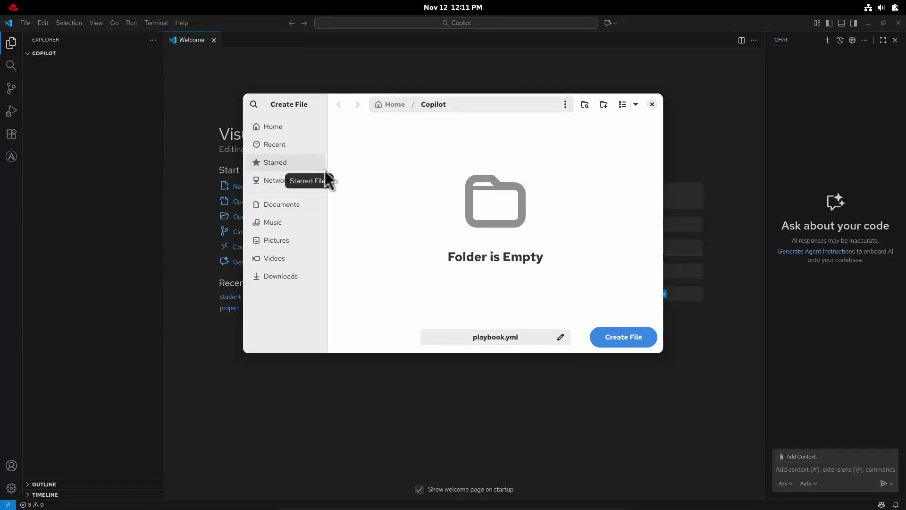Toggle the secondary side bar visibility
Viewport: 906px width, 510px height.
click(x=854, y=23)
